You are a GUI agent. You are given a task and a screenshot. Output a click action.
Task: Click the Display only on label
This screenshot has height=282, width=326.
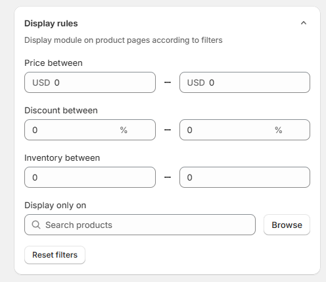click(55, 206)
